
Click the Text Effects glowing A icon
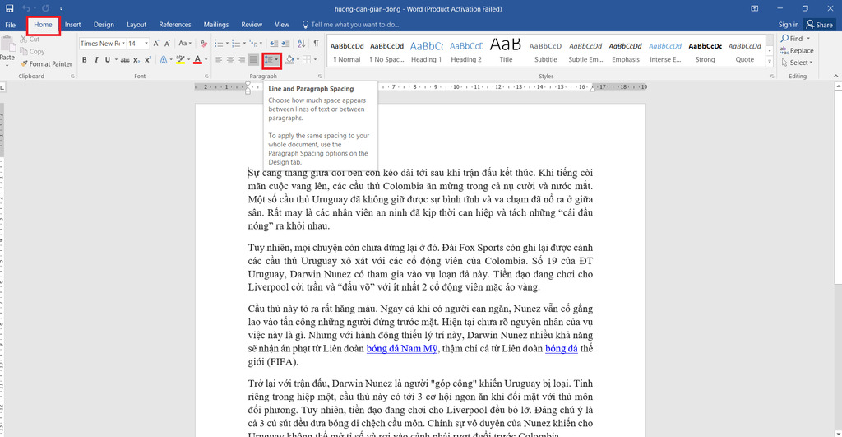164,59
